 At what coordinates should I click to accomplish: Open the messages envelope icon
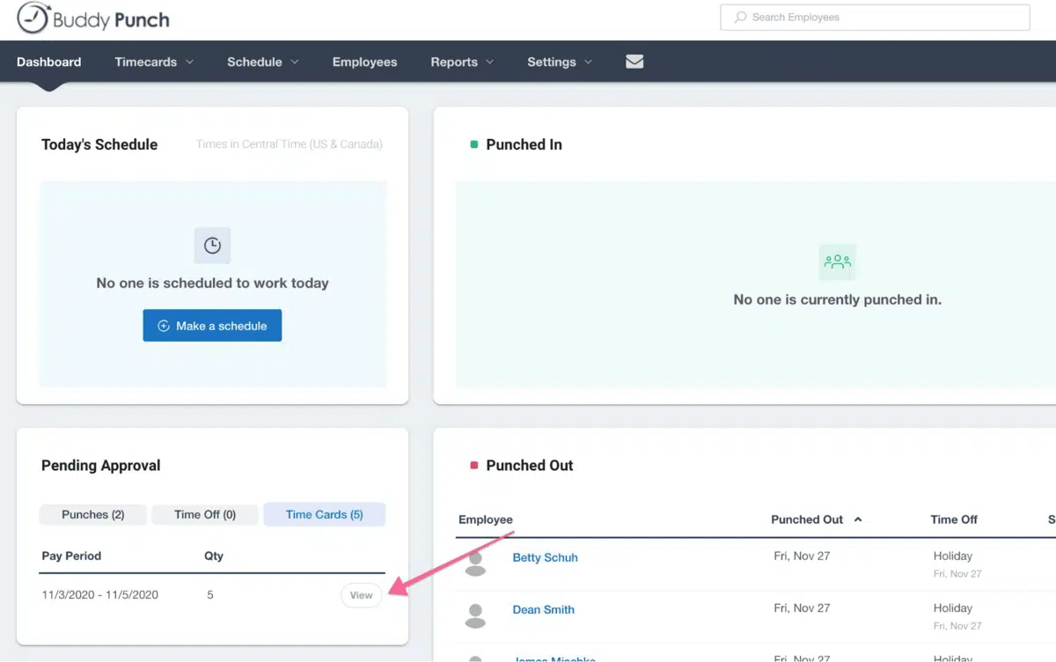634,62
